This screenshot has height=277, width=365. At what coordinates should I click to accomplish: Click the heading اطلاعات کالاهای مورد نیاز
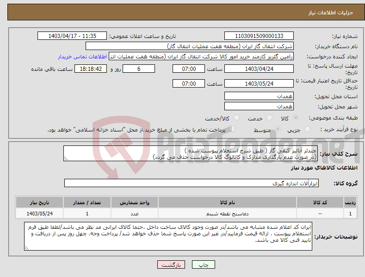tap(324, 168)
